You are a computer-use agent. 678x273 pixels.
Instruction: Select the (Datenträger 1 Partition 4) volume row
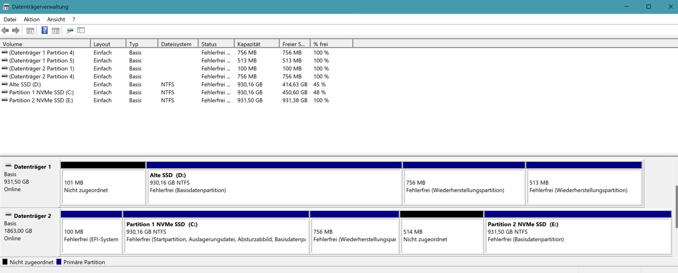click(x=177, y=53)
